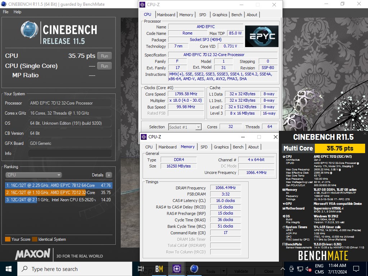Open the Windows Start menu
Screen dimensions: 368x276
click(x=9, y=269)
